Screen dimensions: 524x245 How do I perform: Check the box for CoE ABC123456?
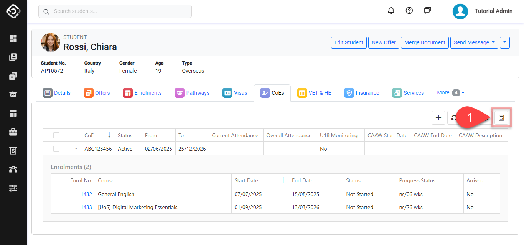pyautogui.click(x=56, y=149)
